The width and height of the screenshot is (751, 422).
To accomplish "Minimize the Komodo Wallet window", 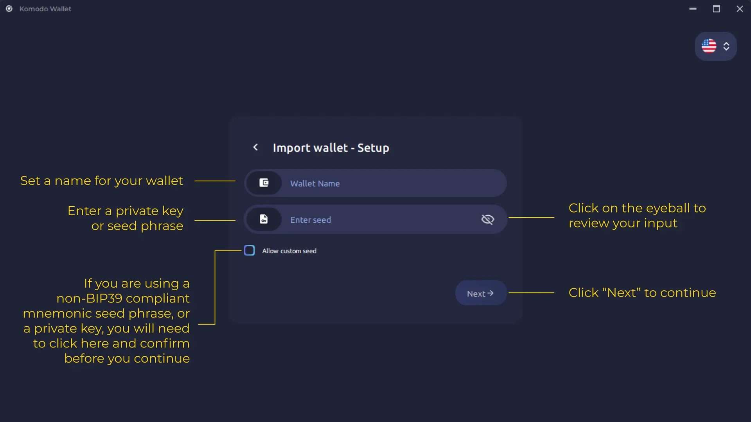I will [x=693, y=9].
